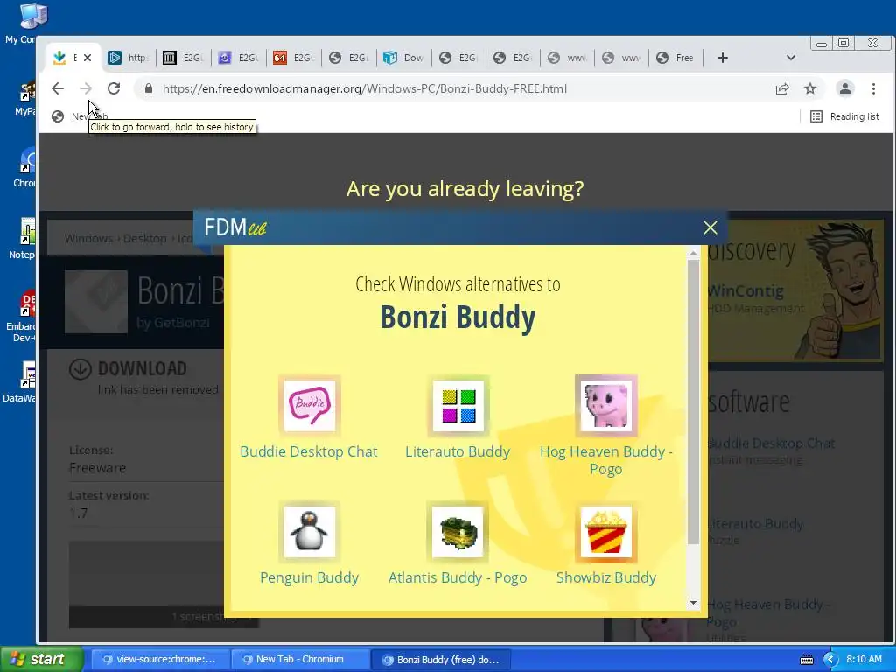Select the Hog Heaven Buddy pig icon

click(606, 406)
